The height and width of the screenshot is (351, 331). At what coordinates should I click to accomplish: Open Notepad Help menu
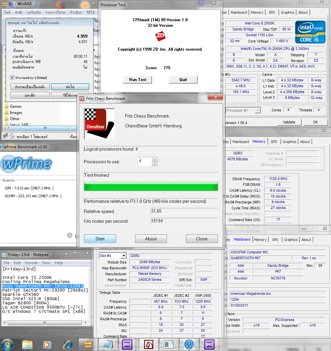tap(59, 263)
